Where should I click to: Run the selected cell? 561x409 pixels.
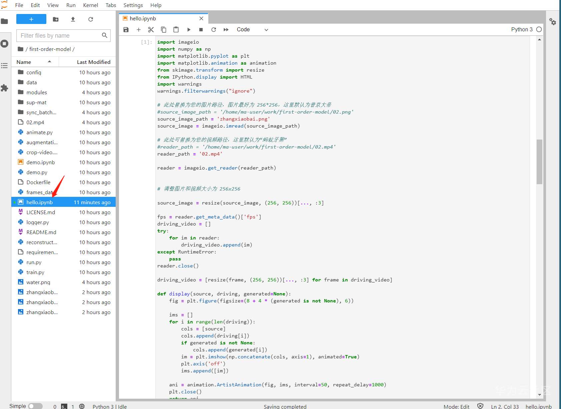(189, 30)
